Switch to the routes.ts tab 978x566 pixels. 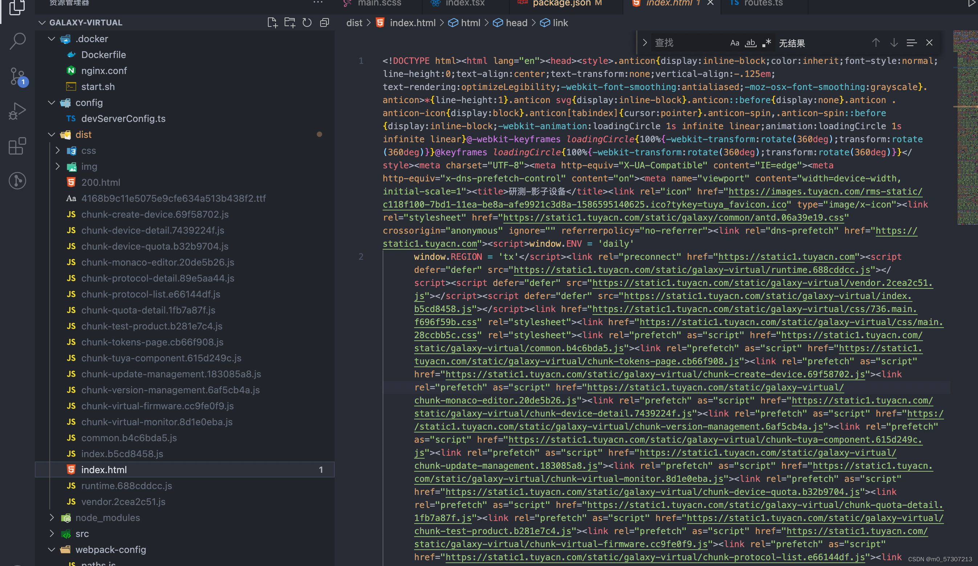point(764,3)
